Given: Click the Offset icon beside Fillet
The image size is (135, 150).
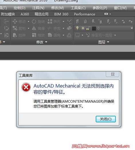Looking at the screenshot, I should (x=69, y=35).
